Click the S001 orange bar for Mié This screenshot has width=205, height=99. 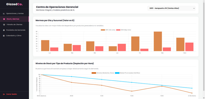pos(90,46)
